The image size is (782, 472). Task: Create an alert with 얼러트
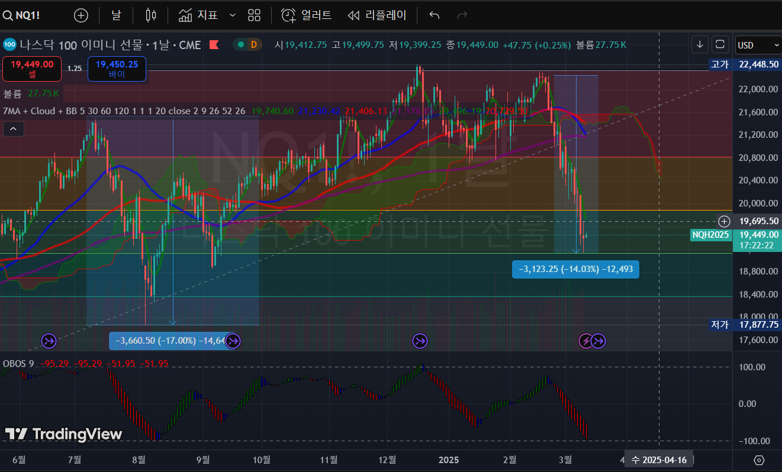pyautogui.click(x=306, y=15)
